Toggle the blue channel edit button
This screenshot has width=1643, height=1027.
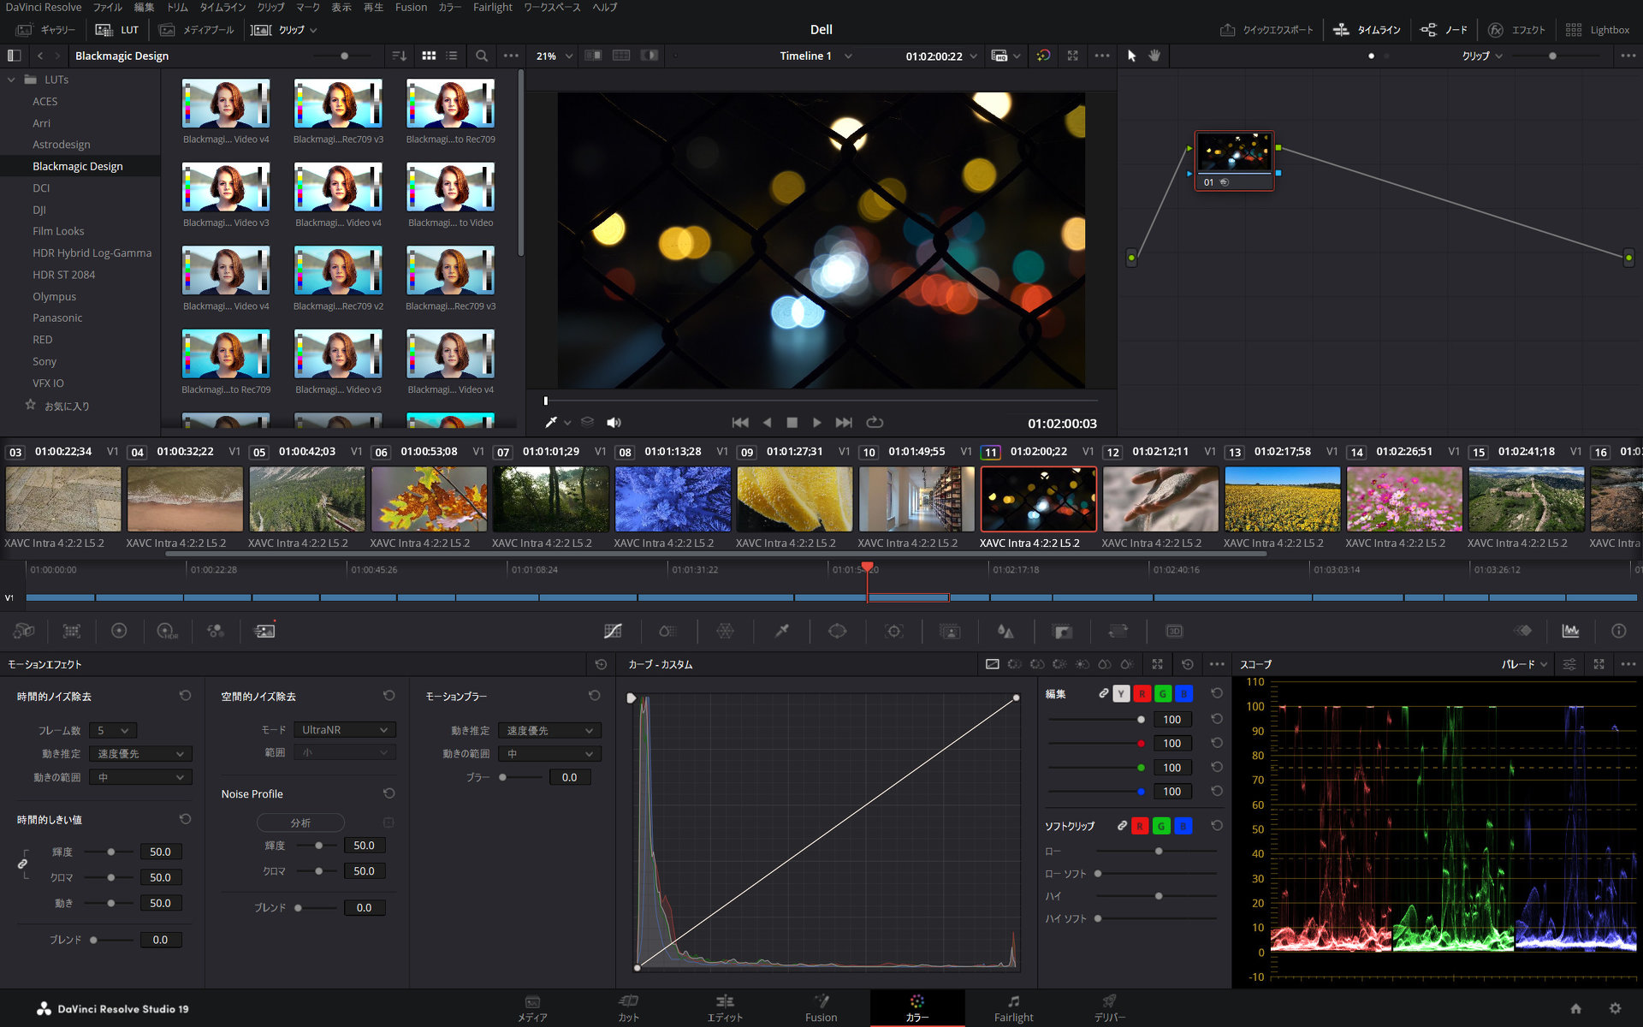(1183, 694)
